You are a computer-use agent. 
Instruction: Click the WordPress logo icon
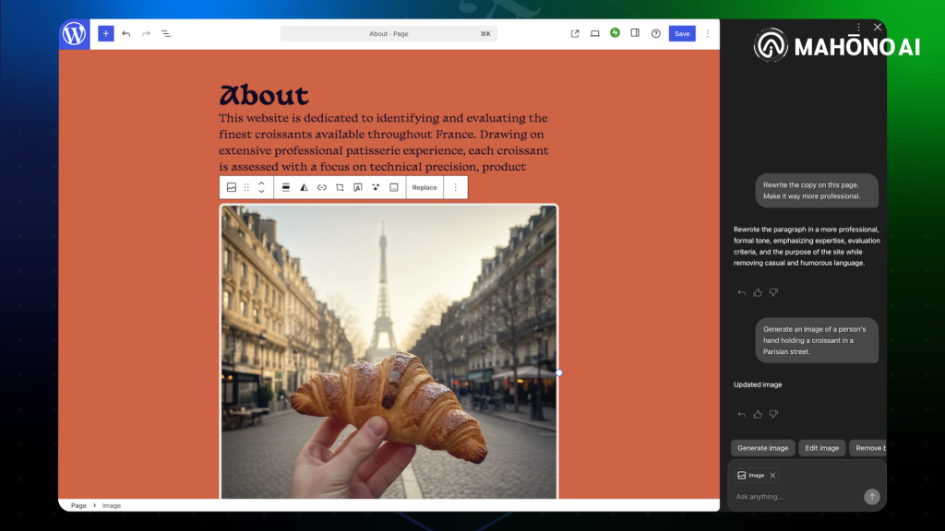click(74, 34)
